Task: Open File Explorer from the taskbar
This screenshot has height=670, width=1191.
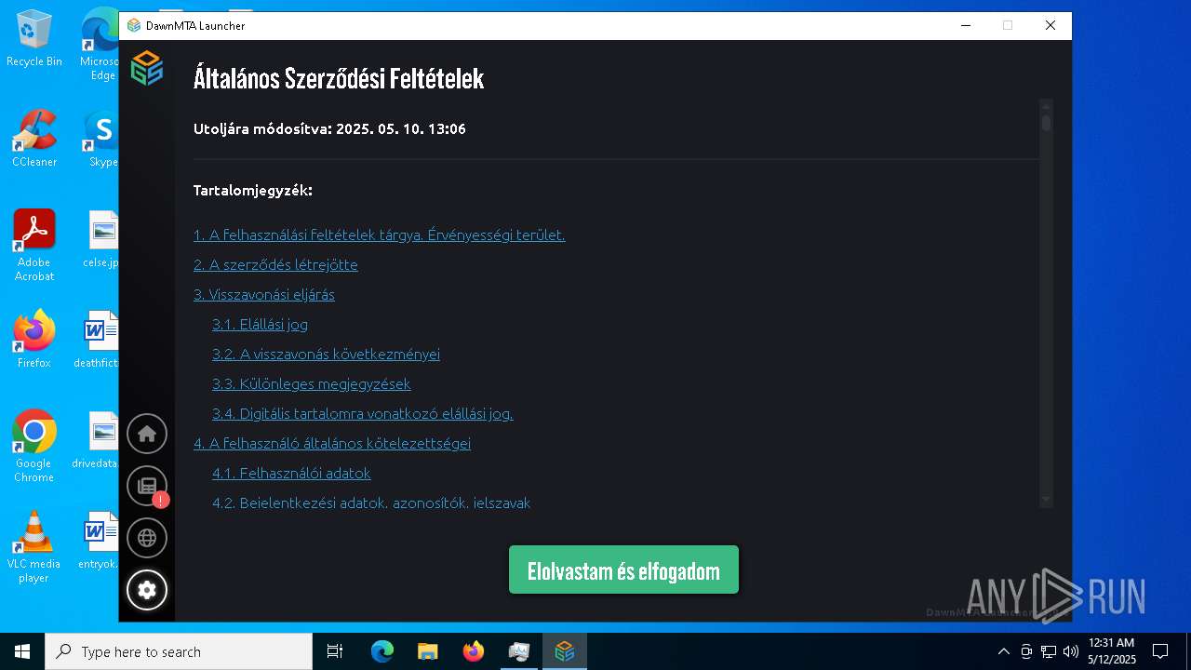Action: click(427, 651)
